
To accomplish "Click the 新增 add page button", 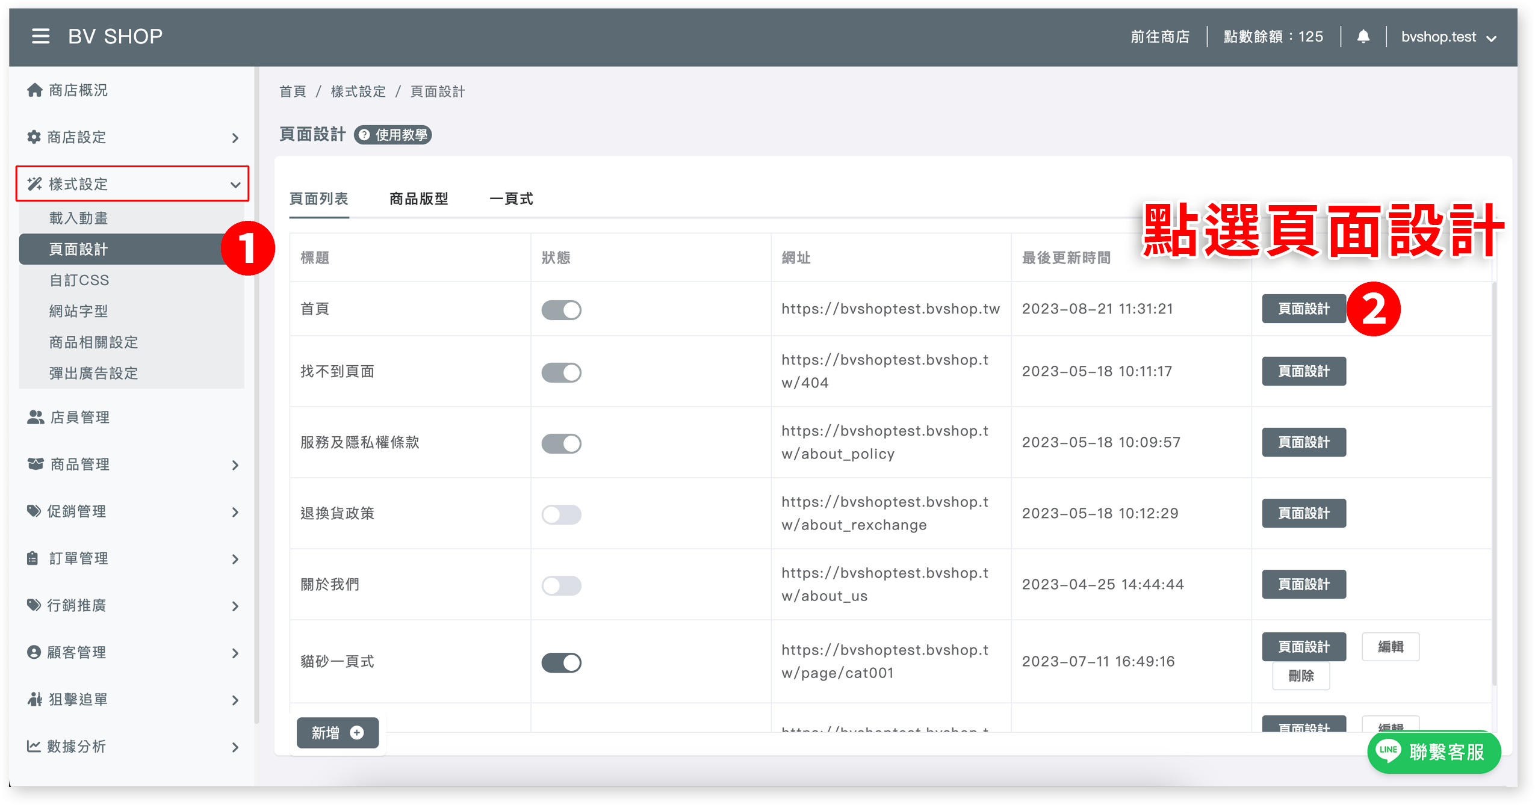I will (338, 732).
